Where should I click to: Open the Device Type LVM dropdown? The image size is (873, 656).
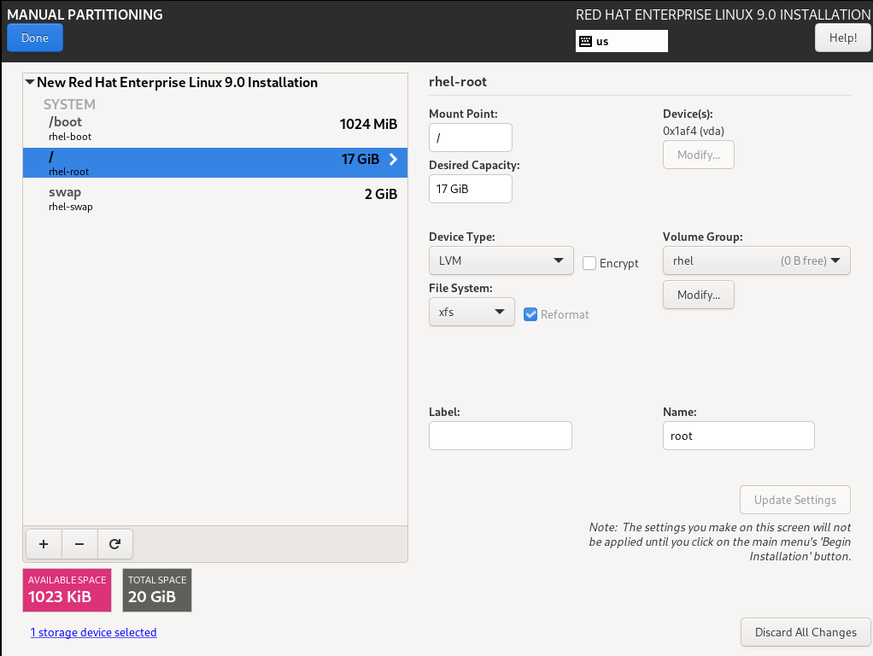[x=501, y=261]
